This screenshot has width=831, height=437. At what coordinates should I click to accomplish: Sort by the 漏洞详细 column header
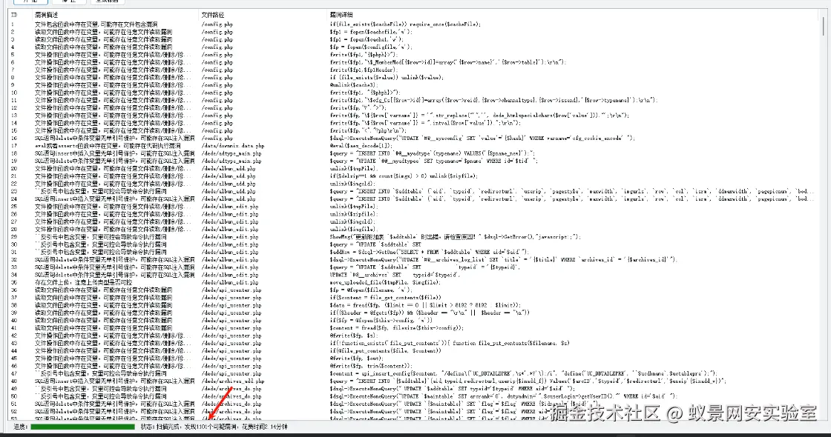point(341,15)
